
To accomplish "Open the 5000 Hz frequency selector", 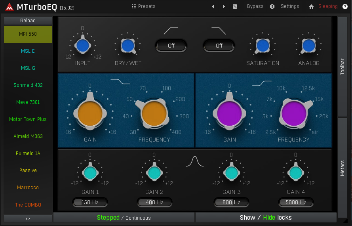I will pos(296,202).
